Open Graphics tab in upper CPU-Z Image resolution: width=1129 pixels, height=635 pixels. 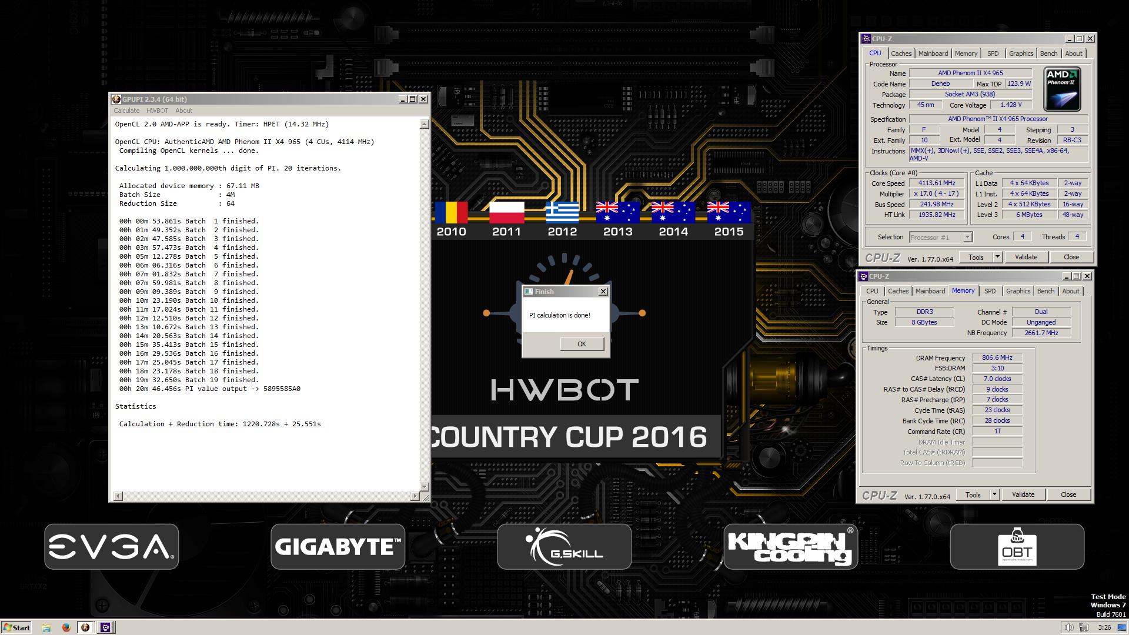click(1021, 54)
